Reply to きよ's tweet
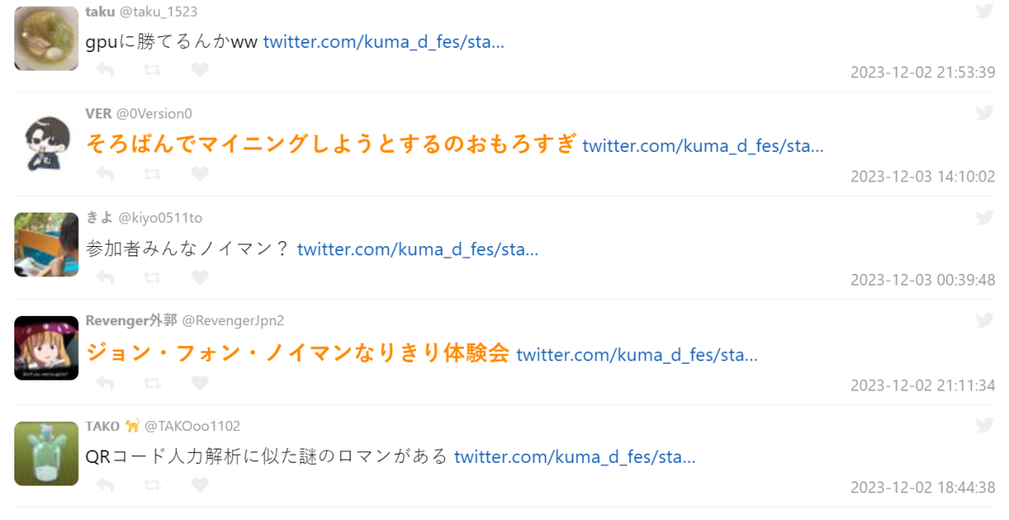Screen dimensions: 1009x520 pos(105,278)
